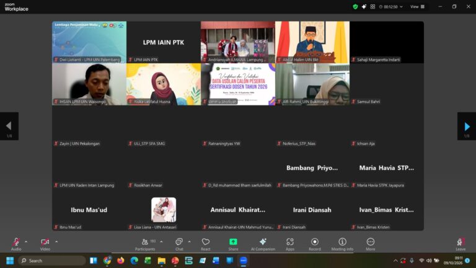Click the Noferius_STP_Nias name label

(x=299, y=144)
